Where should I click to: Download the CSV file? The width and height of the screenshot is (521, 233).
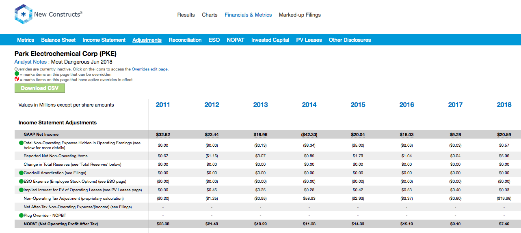(x=40, y=88)
